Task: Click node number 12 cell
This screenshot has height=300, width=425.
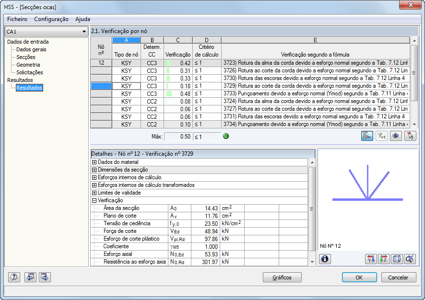Action: pyautogui.click(x=101, y=63)
